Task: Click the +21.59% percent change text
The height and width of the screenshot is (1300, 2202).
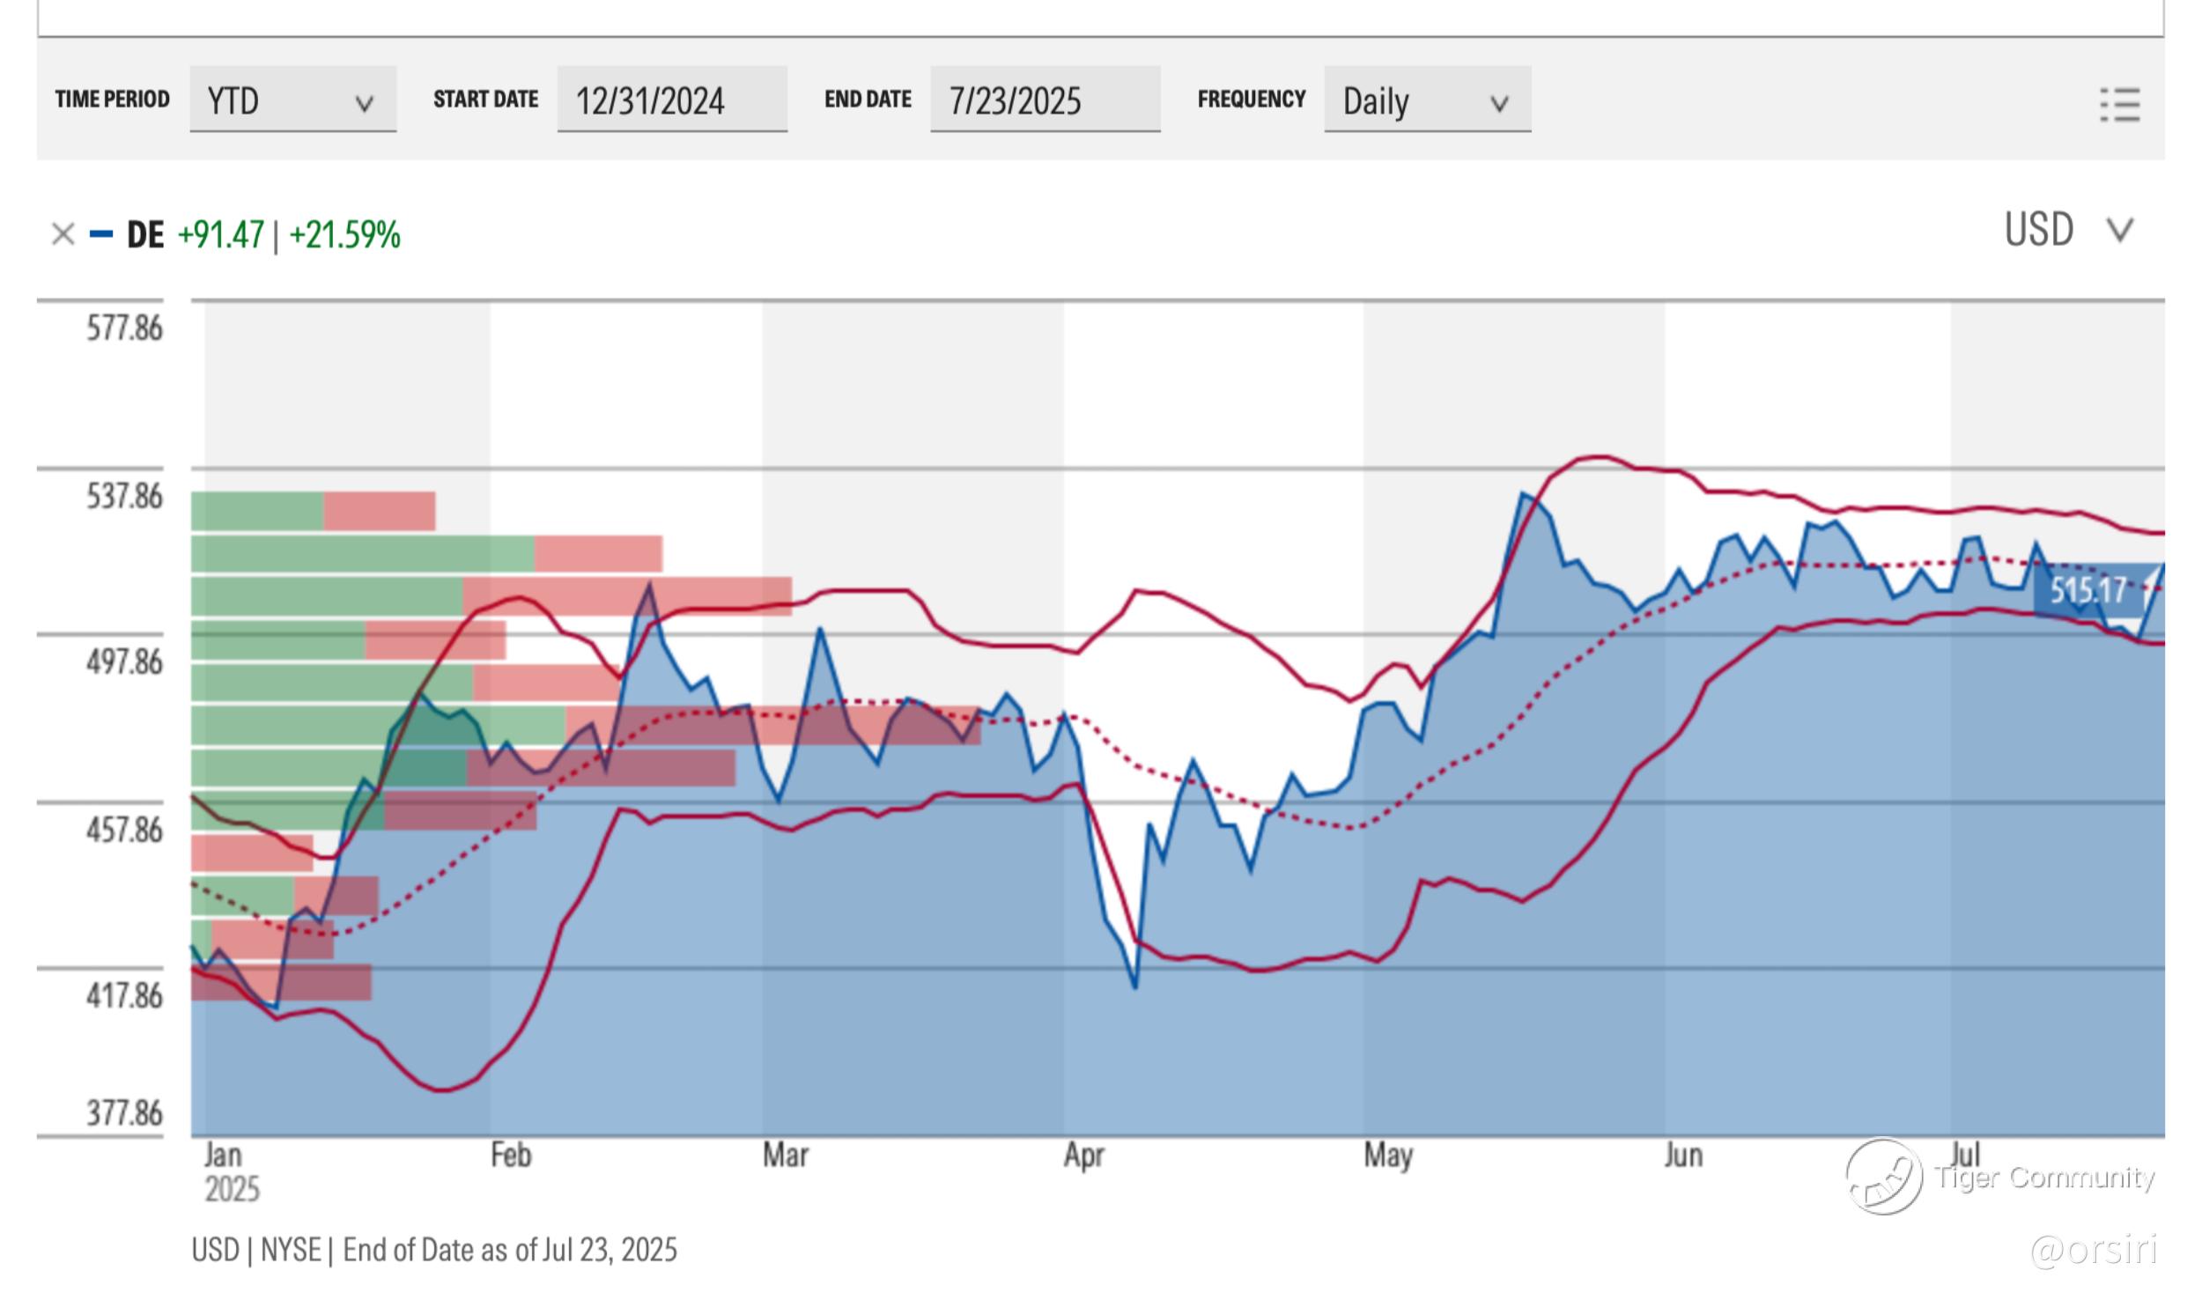Action: click(344, 235)
